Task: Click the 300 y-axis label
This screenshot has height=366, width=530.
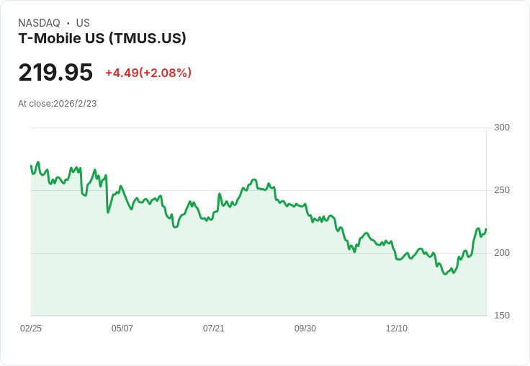Action: point(502,128)
